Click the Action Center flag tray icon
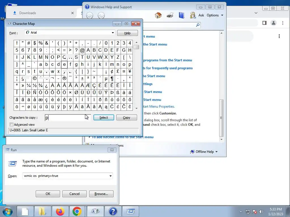The width and height of the screenshot is (290, 217). [255, 212]
